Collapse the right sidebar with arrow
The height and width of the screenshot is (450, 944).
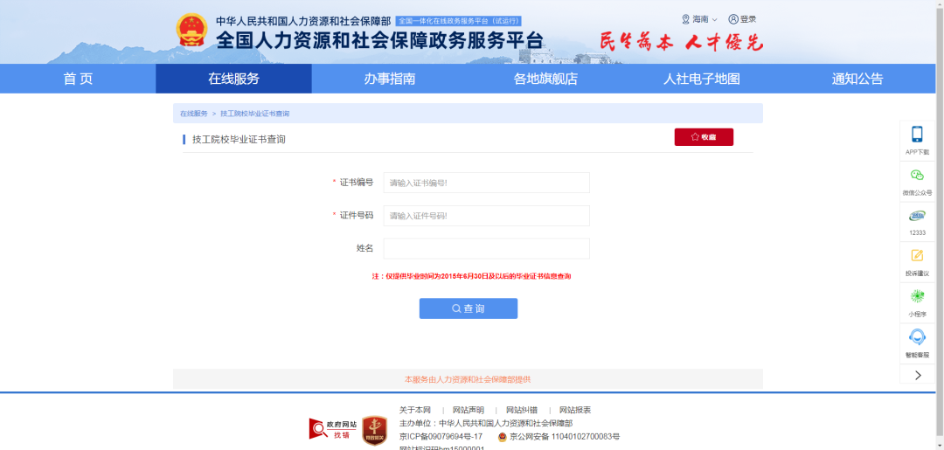pos(918,375)
